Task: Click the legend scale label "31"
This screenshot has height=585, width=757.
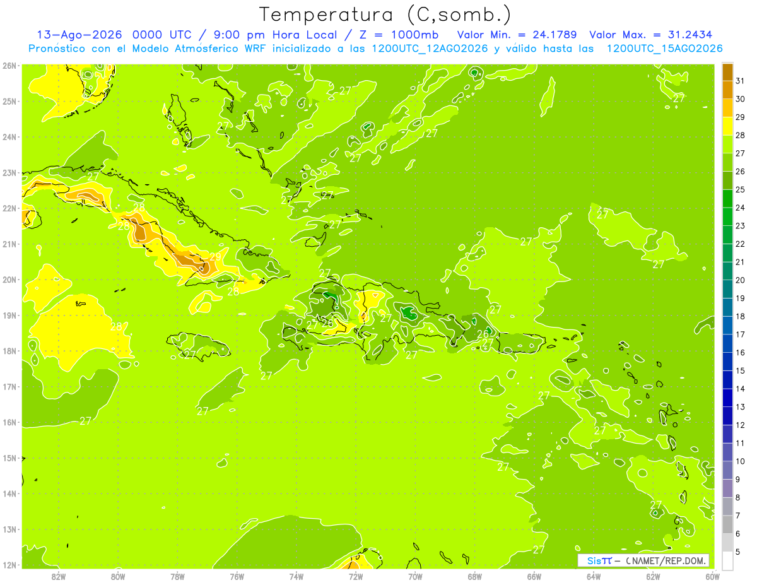Action: pyautogui.click(x=740, y=81)
